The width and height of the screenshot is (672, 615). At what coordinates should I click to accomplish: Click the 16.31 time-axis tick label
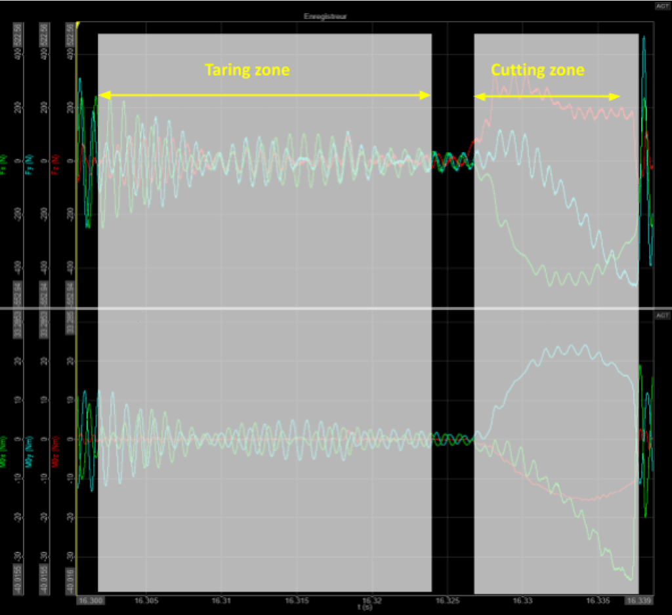click(222, 601)
